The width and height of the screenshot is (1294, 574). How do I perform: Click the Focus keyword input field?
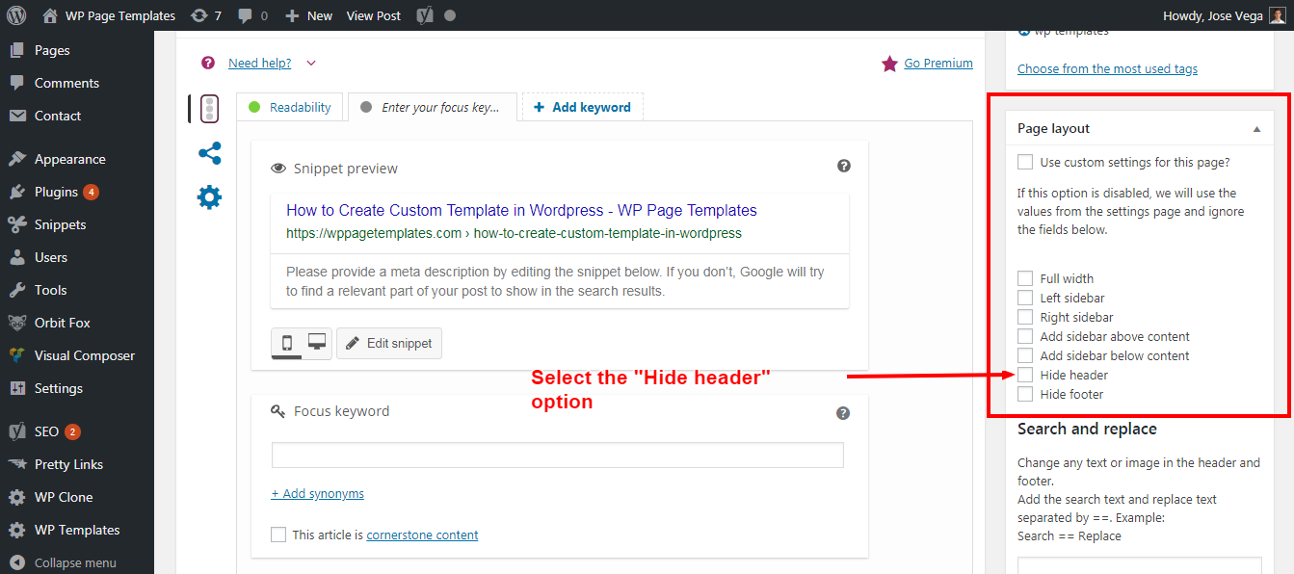pyautogui.click(x=557, y=455)
